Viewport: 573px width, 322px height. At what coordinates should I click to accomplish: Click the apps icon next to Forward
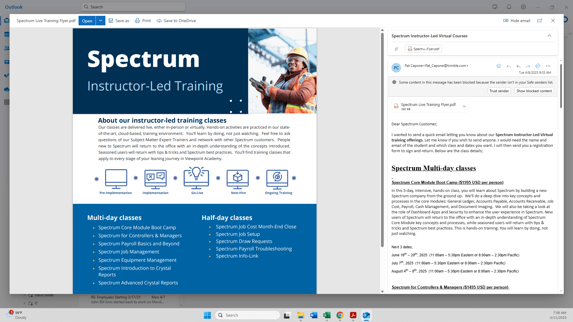pyautogui.click(x=538, y=66)
